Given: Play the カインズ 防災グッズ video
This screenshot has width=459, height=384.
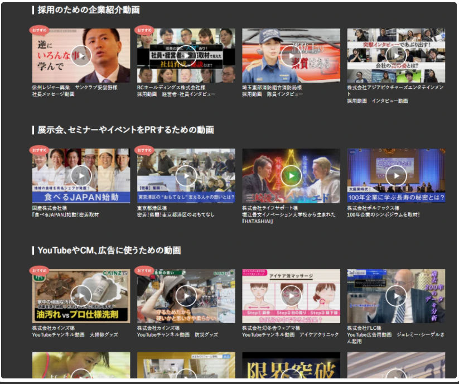Looking at the screenshot, I should [186, 296].
